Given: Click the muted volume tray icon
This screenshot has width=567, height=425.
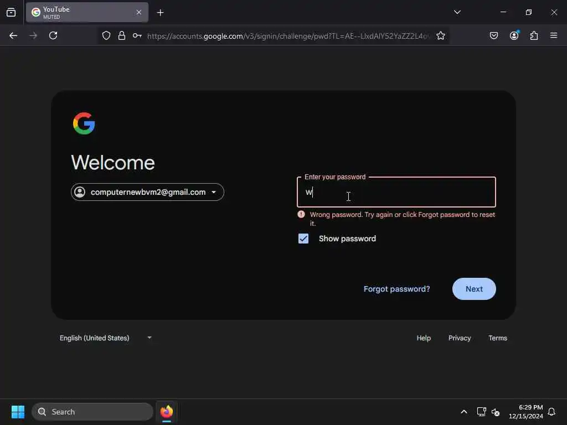Looking at the screenshot, I should [496, 412].
